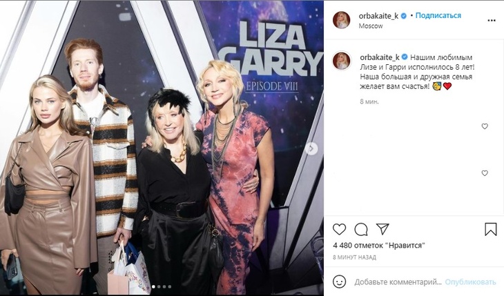The width and height of the screenshot is (504, 296).
Task: Open the three-dot more options menu
Action: tap(492, 21)
